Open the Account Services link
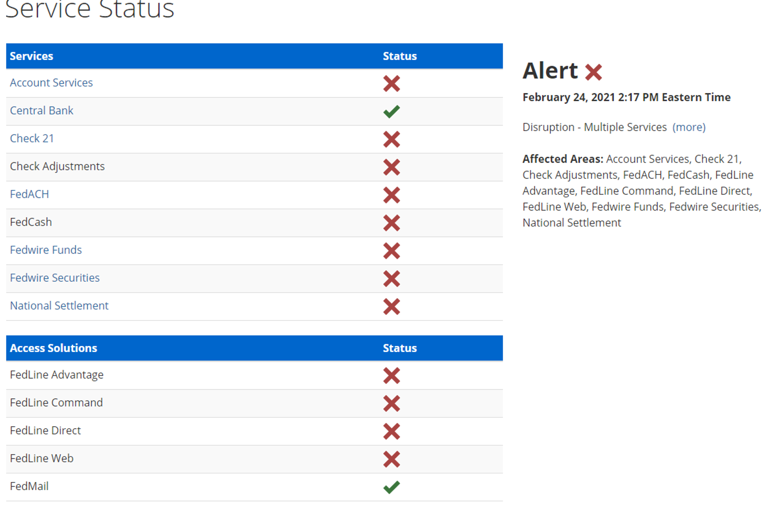This screenshot has height=531, width=777. [x=51, y=83]
